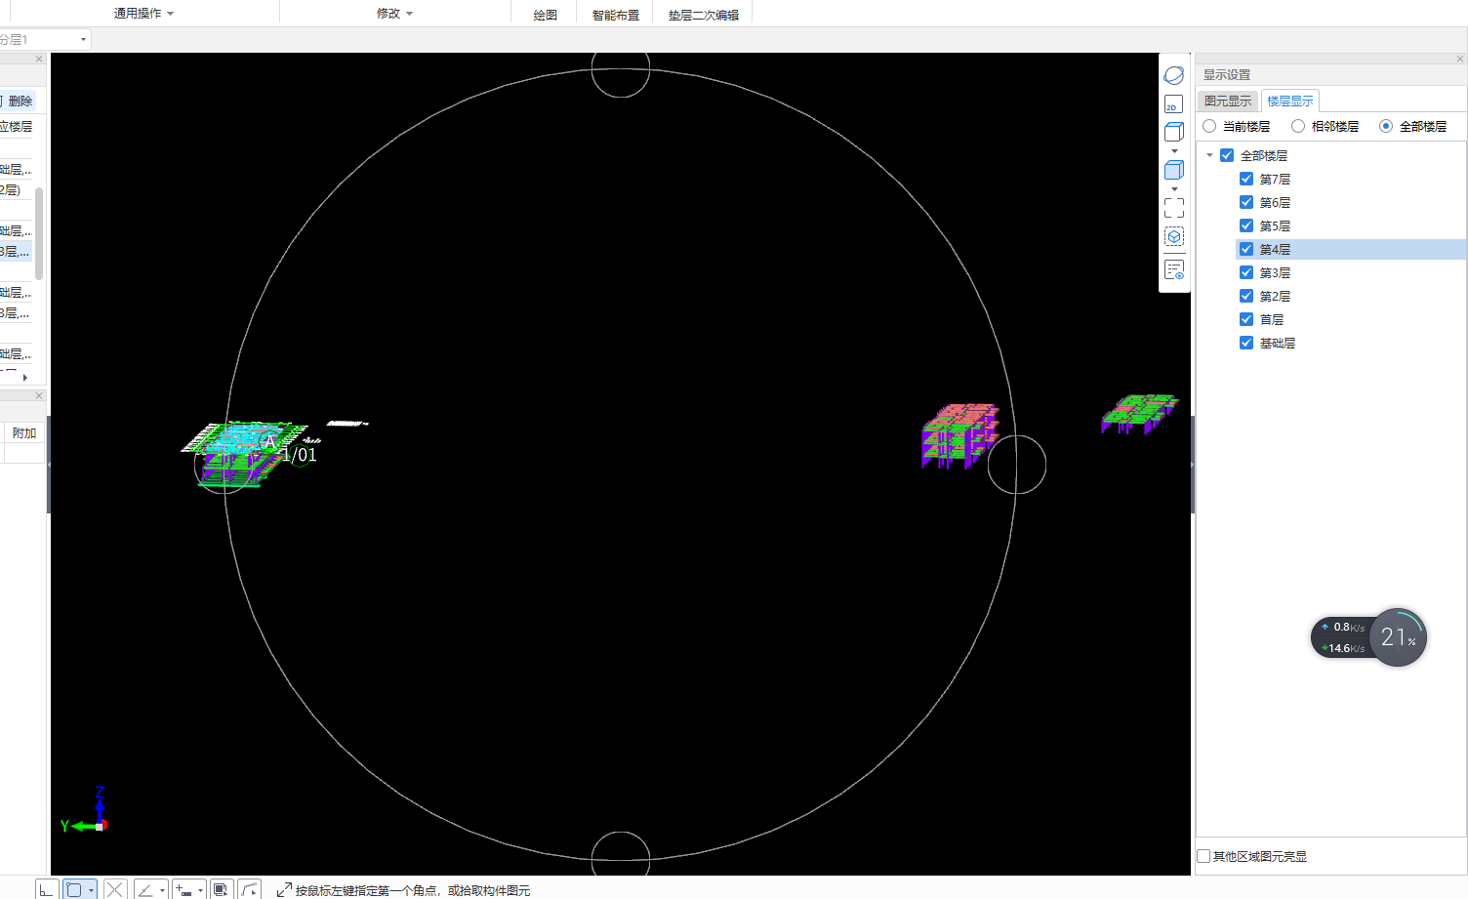The width and height of the screenshot is (1468, 899).
Task: Click the orthogonal L-shape icon in bottom bar
Action: [46, 890]
